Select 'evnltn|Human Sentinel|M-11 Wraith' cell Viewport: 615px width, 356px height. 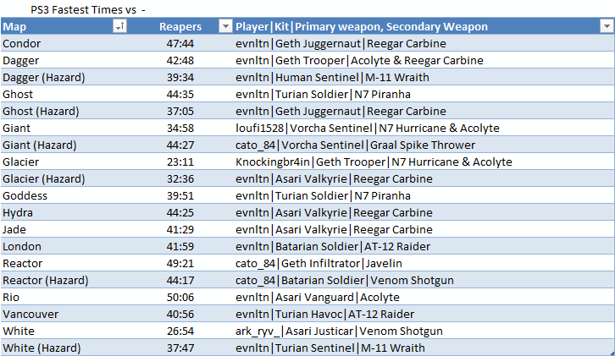(x=424, y=77)
